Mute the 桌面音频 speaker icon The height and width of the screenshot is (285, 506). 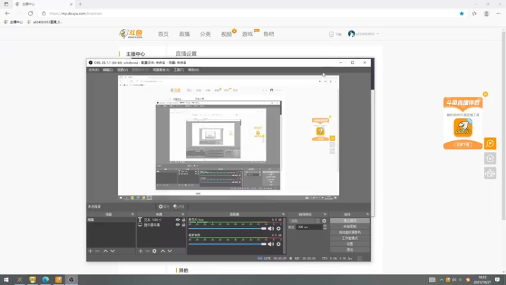[x=271, y=244]
